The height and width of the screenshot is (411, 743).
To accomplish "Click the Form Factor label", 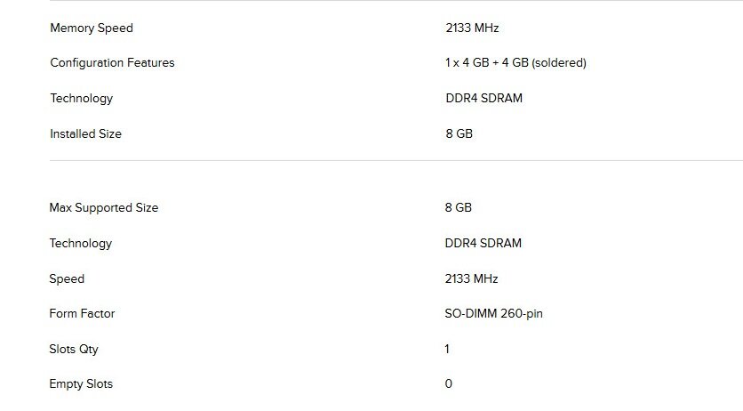I will pyautogui.click(x=82, y=313).
